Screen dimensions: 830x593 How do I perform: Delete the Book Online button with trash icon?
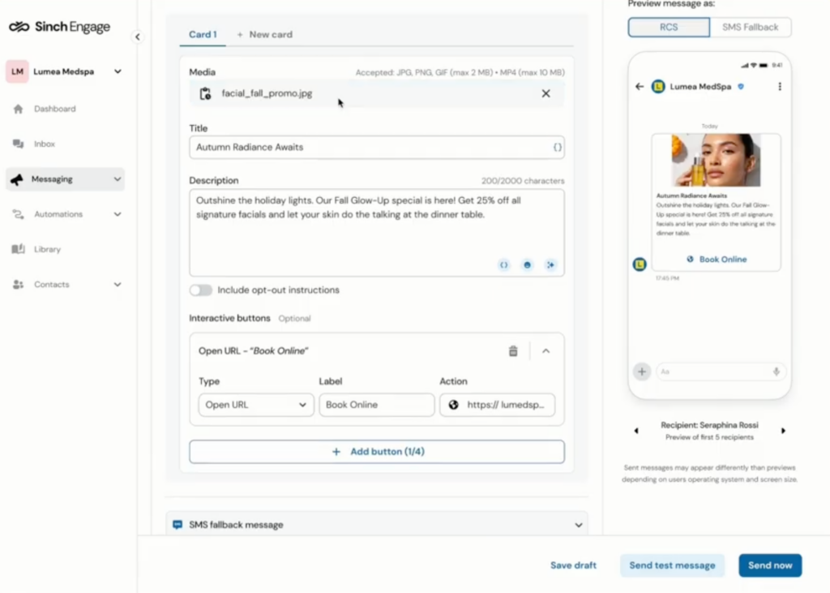[x=513, y=350]
